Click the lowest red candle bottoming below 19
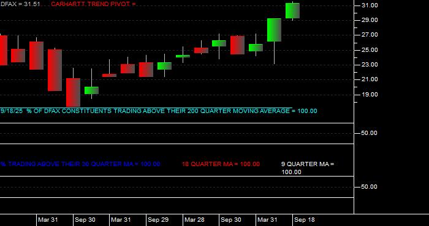 [x=73, y=92]
